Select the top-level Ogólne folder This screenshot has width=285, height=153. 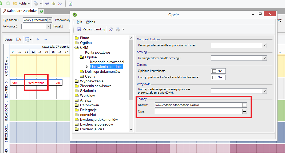point(86,43)
